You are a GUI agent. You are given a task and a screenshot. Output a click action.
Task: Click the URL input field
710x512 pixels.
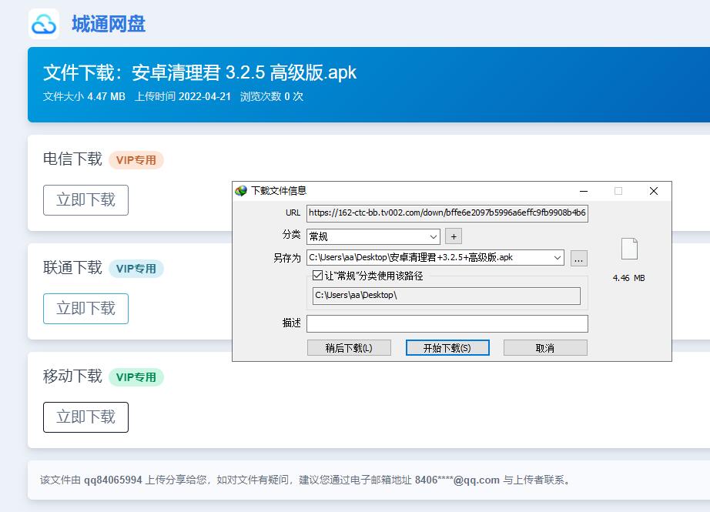tap(447, 213)
